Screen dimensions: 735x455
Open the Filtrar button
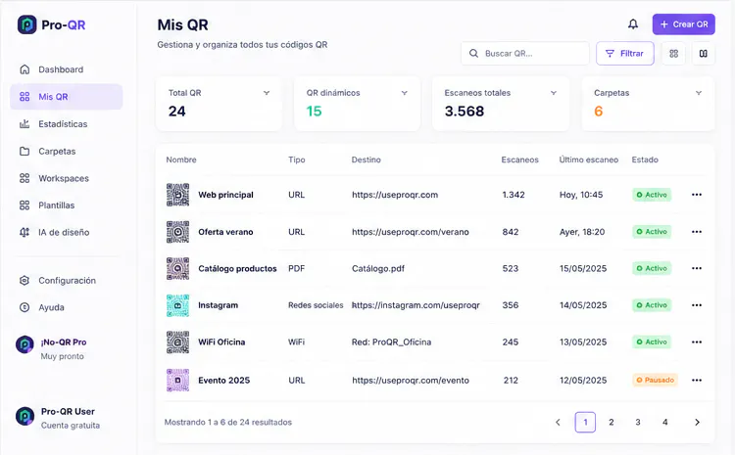coord(625,54)
